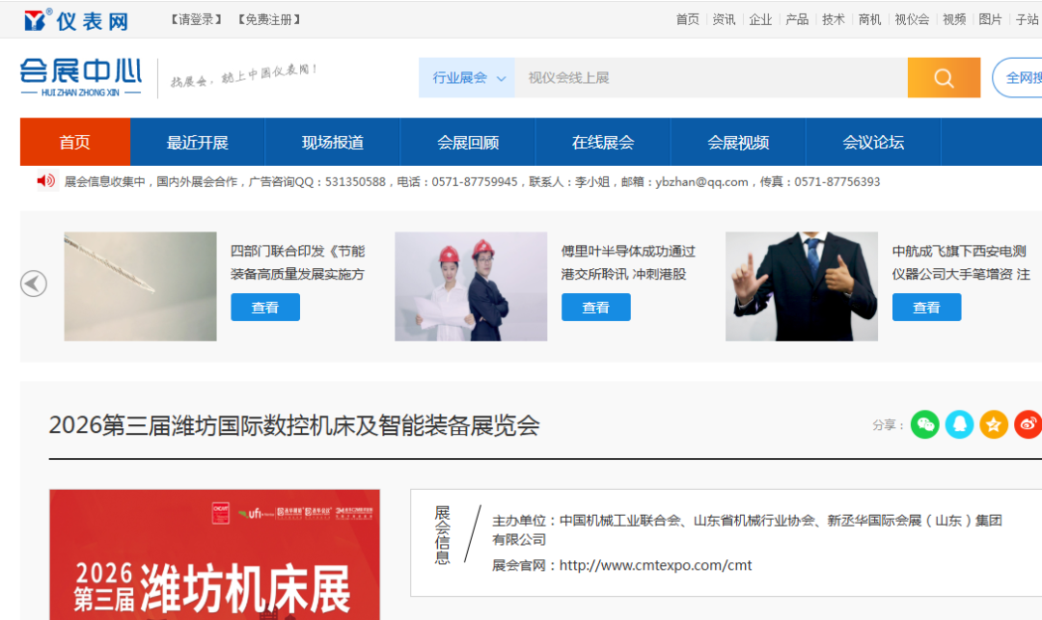Viewport: 1042px width, 620px height.
Task: Open the 傅里叶半导体成功通过 headline
Action: click(628, 251)
